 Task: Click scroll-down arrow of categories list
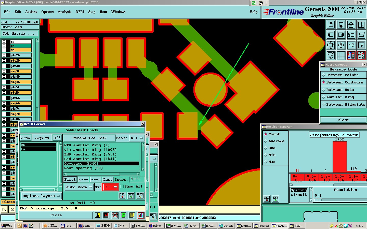(x=143, y=169)
